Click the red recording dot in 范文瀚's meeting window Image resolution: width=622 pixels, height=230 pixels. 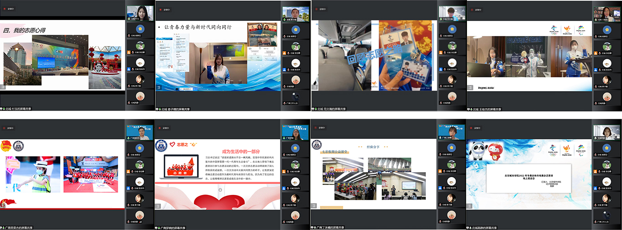click(x=316, y=9)
